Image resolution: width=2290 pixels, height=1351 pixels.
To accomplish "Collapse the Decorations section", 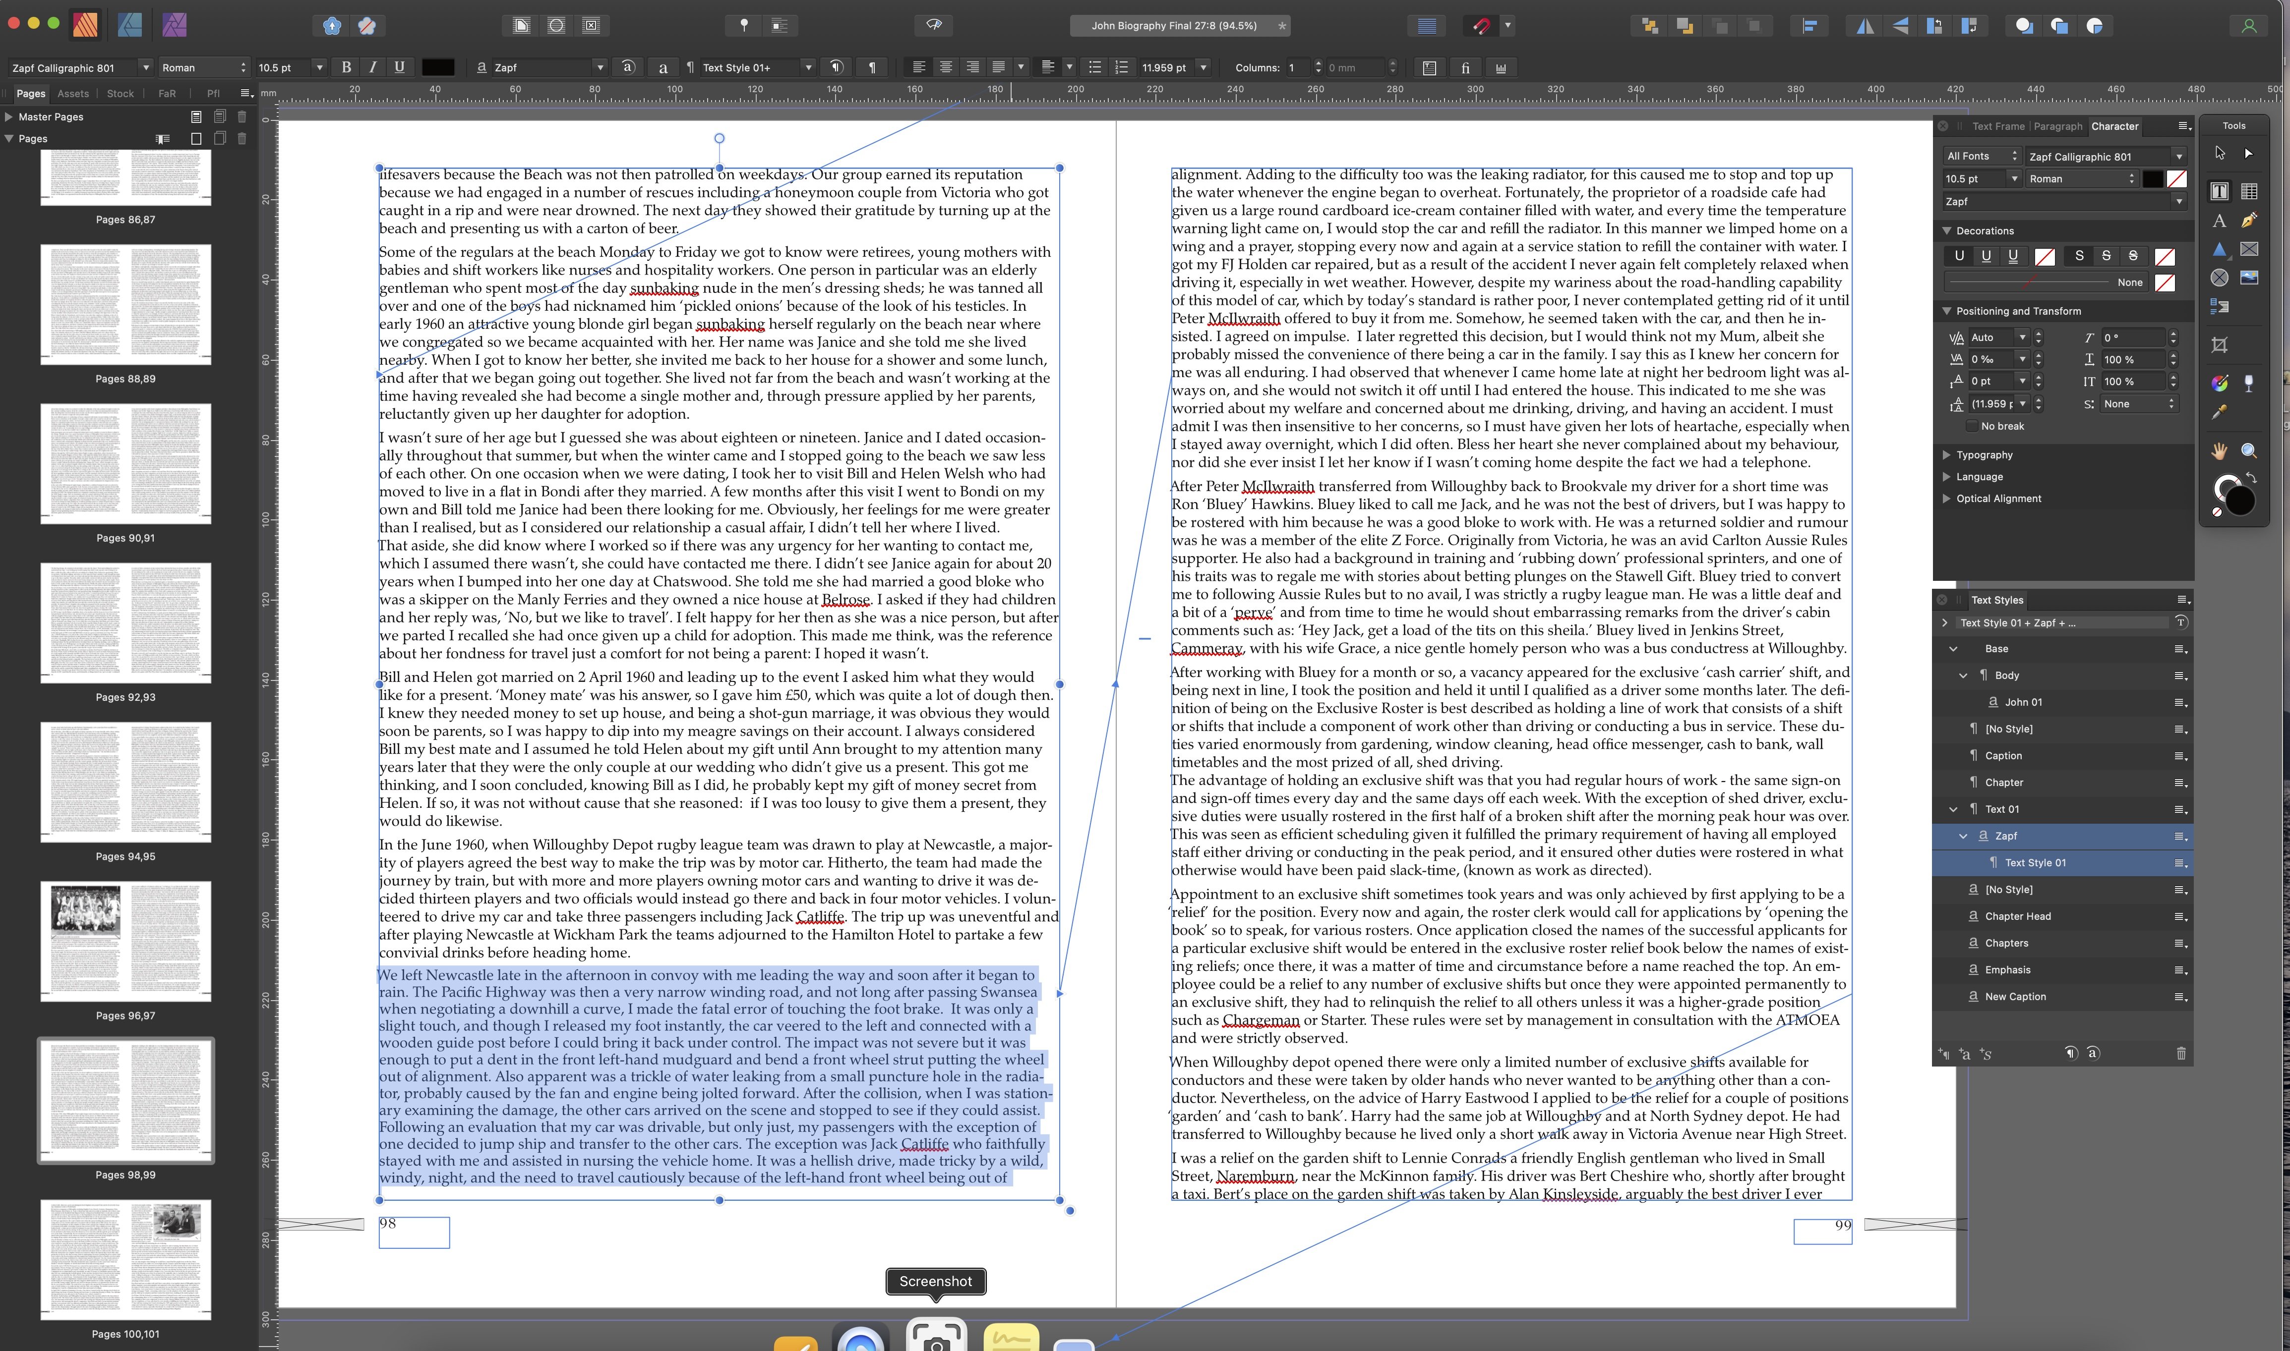I will tap(1946, 230).
